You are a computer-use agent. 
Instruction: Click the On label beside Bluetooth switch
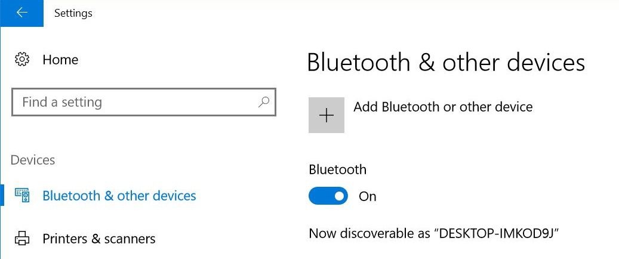click(x=367, y=196)
